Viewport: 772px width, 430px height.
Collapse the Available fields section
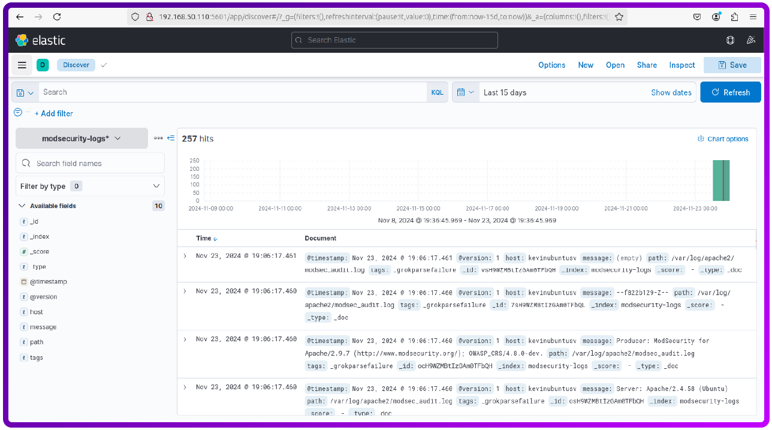(x=22, y=206)
